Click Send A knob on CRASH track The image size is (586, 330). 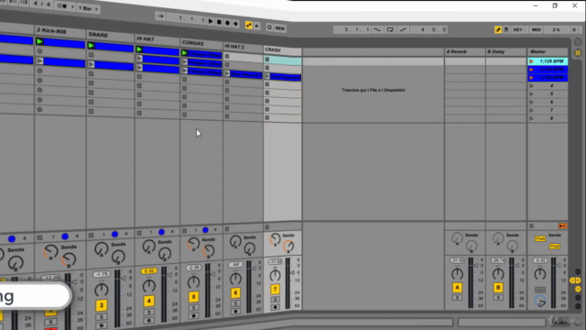(x=275, y=239)
